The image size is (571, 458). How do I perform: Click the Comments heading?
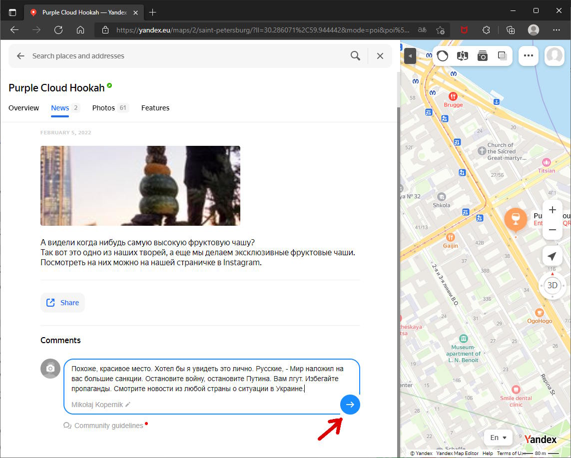(x=60, y=340)
